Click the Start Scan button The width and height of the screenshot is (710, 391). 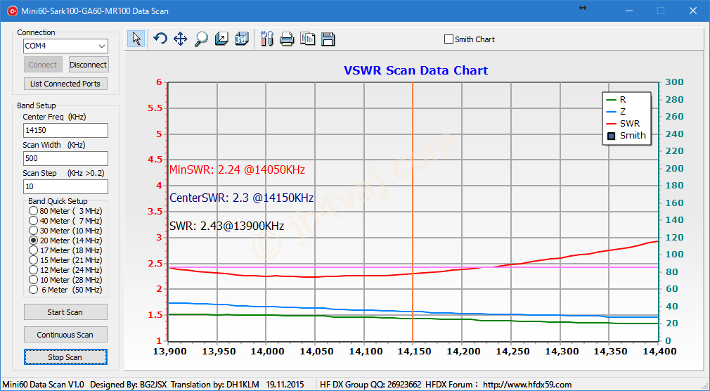(x=65, y=312)
